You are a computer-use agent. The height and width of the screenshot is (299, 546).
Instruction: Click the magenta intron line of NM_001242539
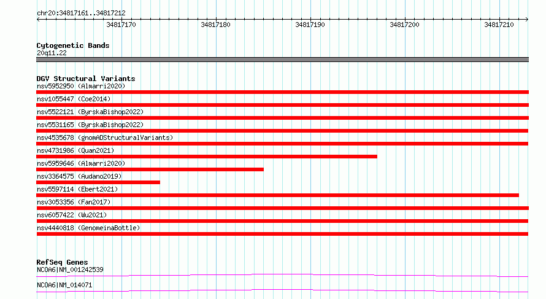282,275
